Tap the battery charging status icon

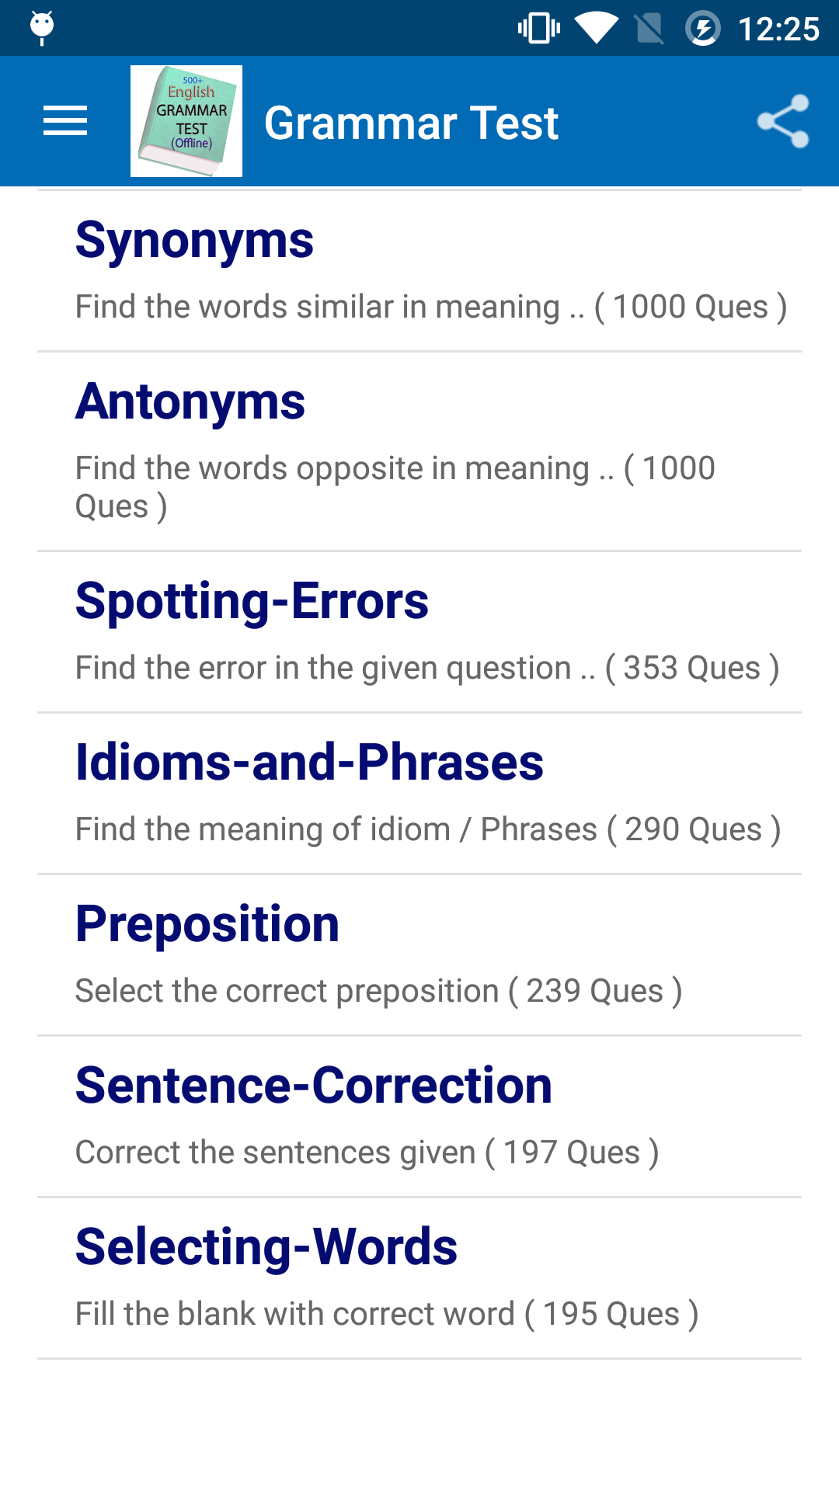tap(703, 29)
